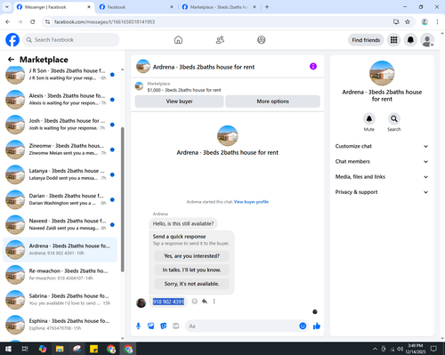Go back in the browser
The image size is (445, 355).
[8, 21]
